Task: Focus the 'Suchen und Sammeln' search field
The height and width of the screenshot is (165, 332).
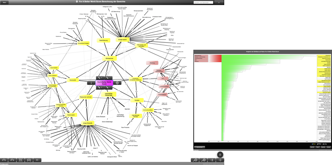Action: click(203, 2)
